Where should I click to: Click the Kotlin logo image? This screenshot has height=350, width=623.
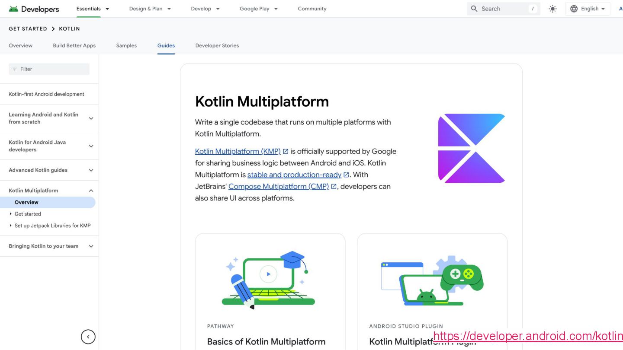471,148
